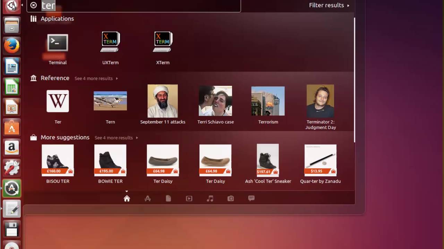Open LibreOffice Impress from launcher
Viewport: 444px width, 249px height.
click(12, 107)
